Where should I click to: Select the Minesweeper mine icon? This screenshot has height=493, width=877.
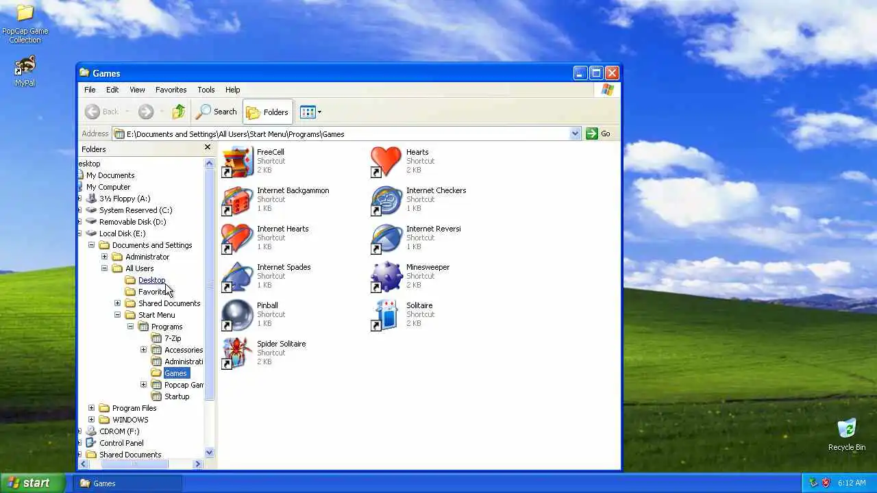[386, 277]
